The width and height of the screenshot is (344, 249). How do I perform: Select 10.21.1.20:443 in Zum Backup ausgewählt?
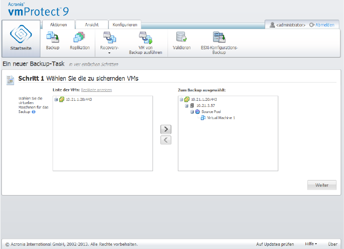(204, 99)
